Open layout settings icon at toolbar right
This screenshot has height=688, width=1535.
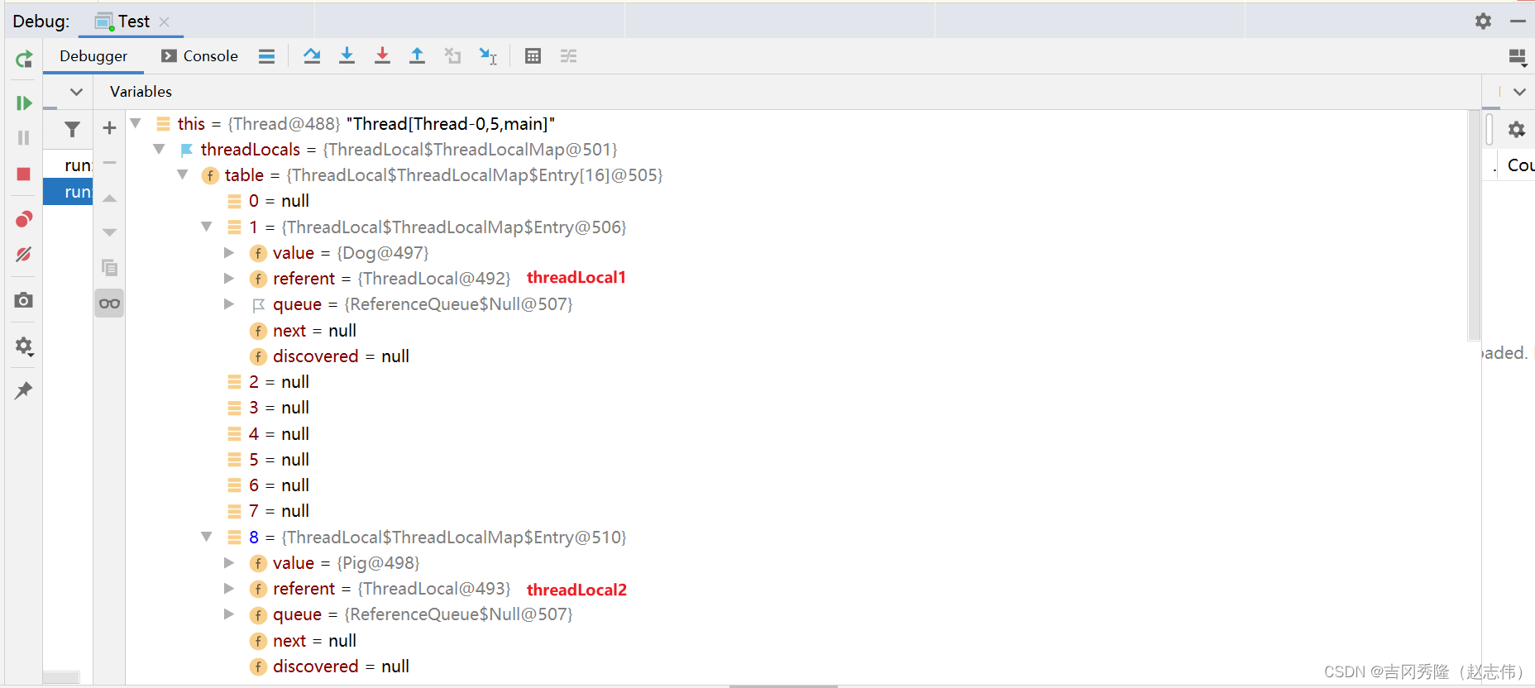1518,57
